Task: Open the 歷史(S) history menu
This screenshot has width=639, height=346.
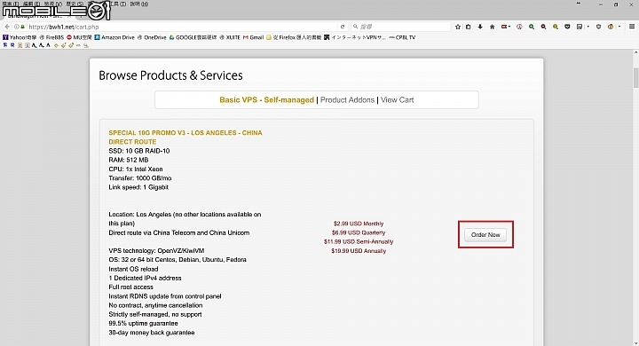Action: (x=75, y=4)
